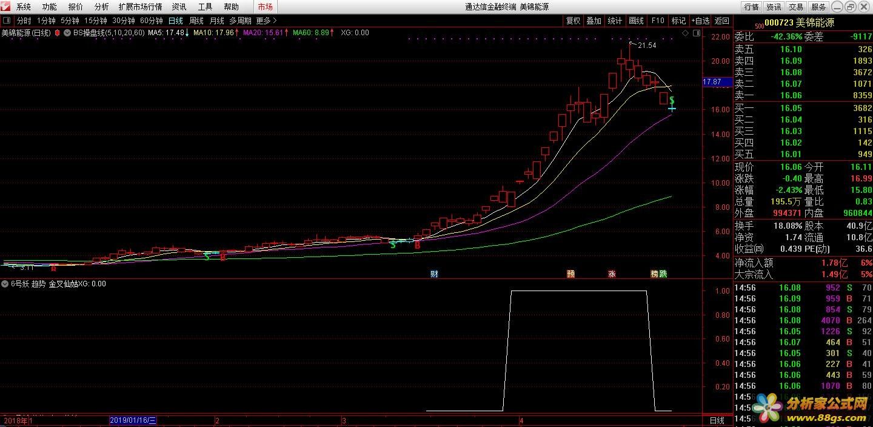Click the 净流入额 1.78亿 value
The width and height of the screenshot is (873, 427).
(x=835, y=263)
